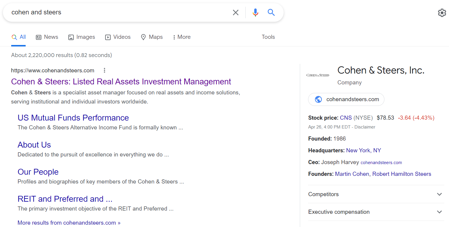Click the Disclaimer link under stock price
449x227 pixels.
click(365, 127)
